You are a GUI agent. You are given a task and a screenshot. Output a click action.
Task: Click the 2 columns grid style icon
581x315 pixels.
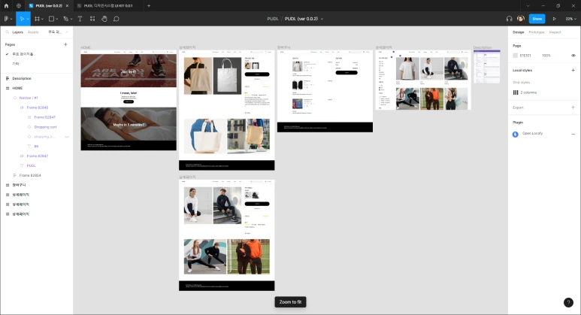pyautogui.click(x=516, y=92)
